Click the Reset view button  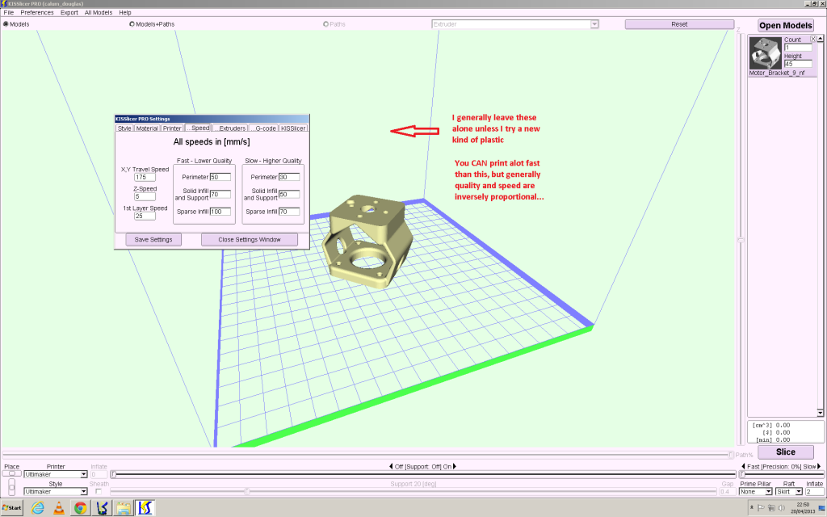679,24
